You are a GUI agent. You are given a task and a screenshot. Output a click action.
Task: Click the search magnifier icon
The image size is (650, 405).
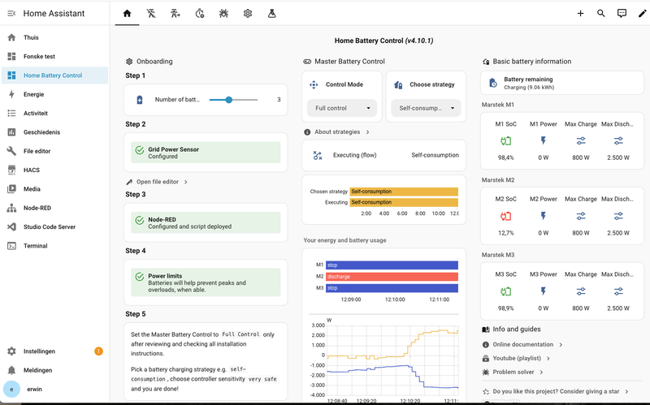pyautogui.click(x=600, y=14)
